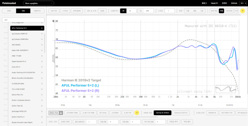Toggle the 40dB vertical scale button
Viewport: 248px width, 126px height.
point(102,11)
